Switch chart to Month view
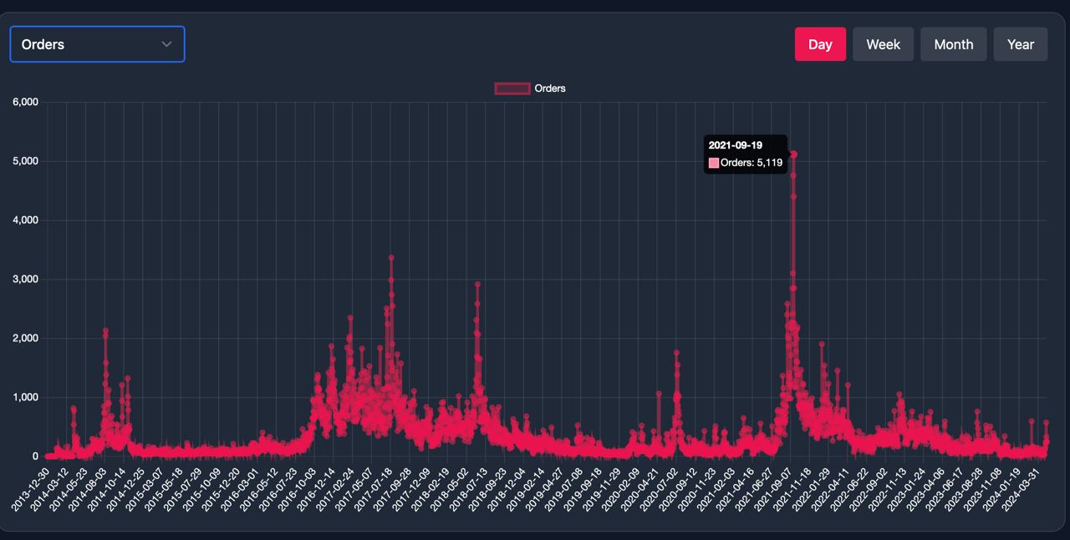The image size is (1070, 540). 953,44
